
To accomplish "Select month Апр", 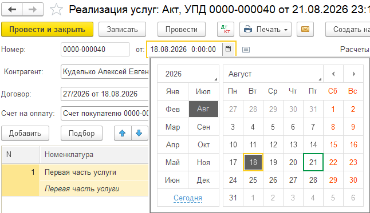I will 173,144.
